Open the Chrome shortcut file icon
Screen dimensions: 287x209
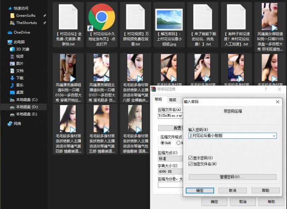click(x=102, y=17)
